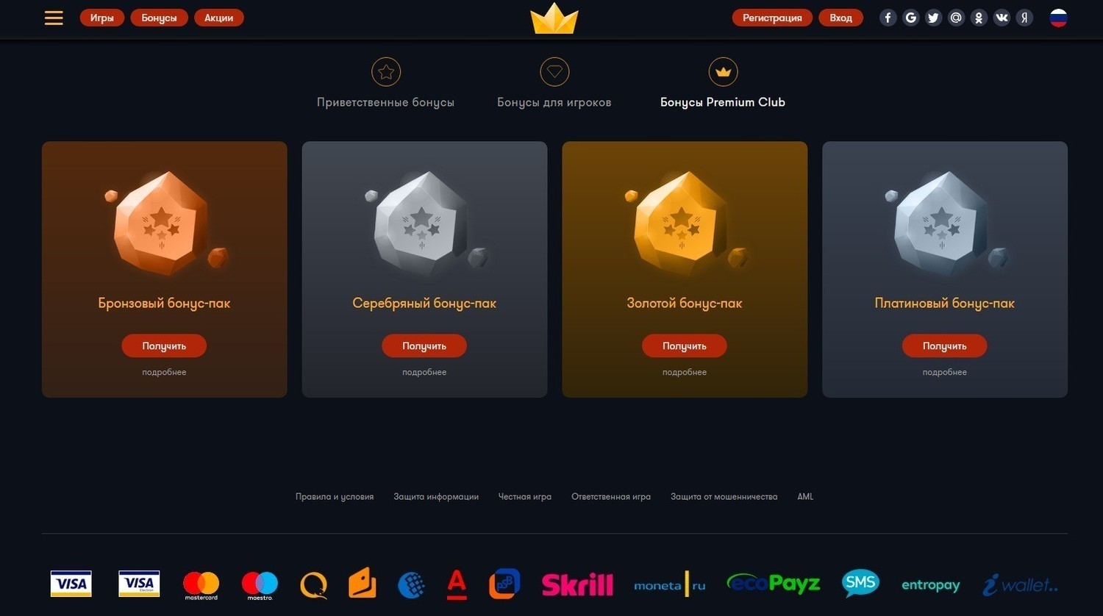This screenshot has height=616, width=1103.
Task: Open the hamburger menu icon
Action: point(54,18)
